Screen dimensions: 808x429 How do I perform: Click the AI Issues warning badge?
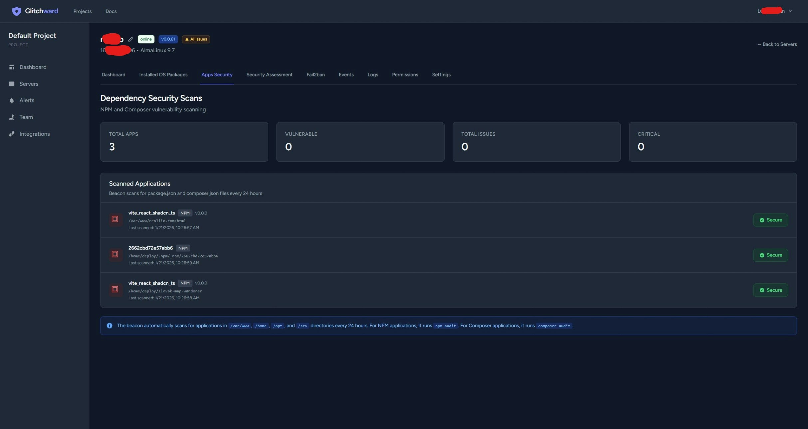click(x=196, y=39)
